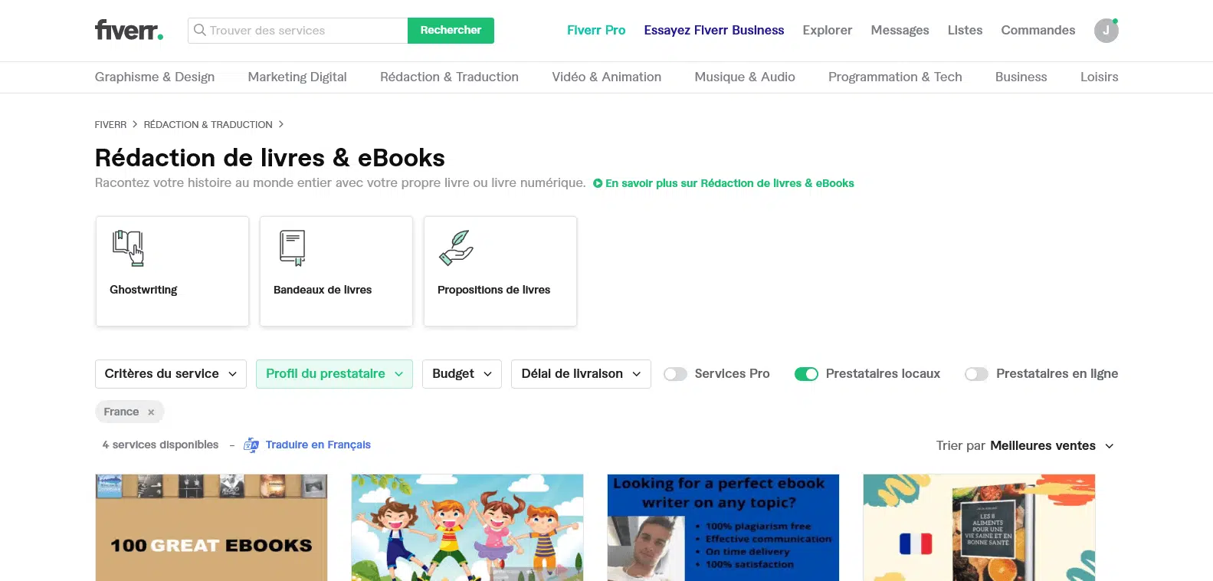Open the Programmation & Tech category
Viewport: 1213px width, 581px height.
(x=895, y=77)
